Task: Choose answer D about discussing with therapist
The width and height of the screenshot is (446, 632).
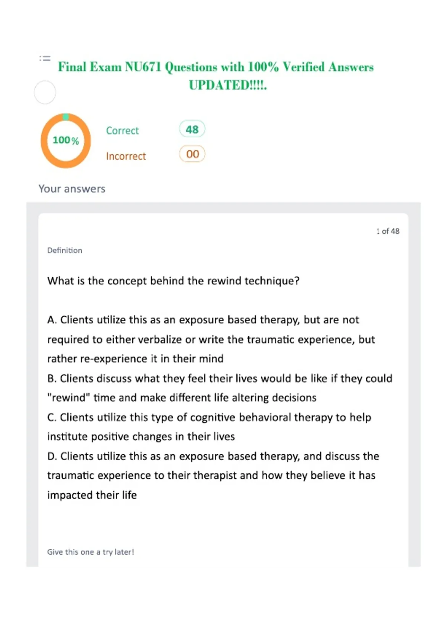Action: click(213, 475)
